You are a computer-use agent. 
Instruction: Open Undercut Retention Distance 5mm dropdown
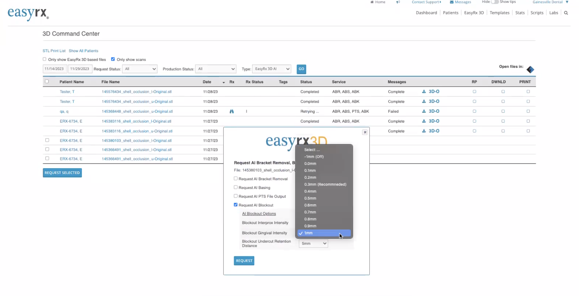313,244
